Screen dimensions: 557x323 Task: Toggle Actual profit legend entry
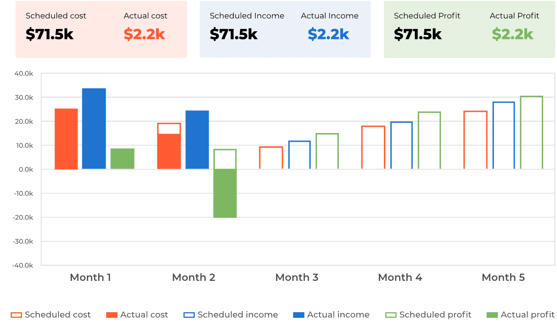point(520,315)
